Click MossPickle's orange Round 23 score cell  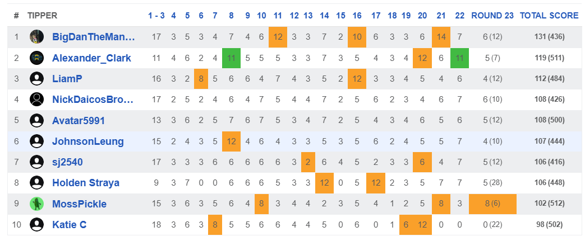click(492, 204)
